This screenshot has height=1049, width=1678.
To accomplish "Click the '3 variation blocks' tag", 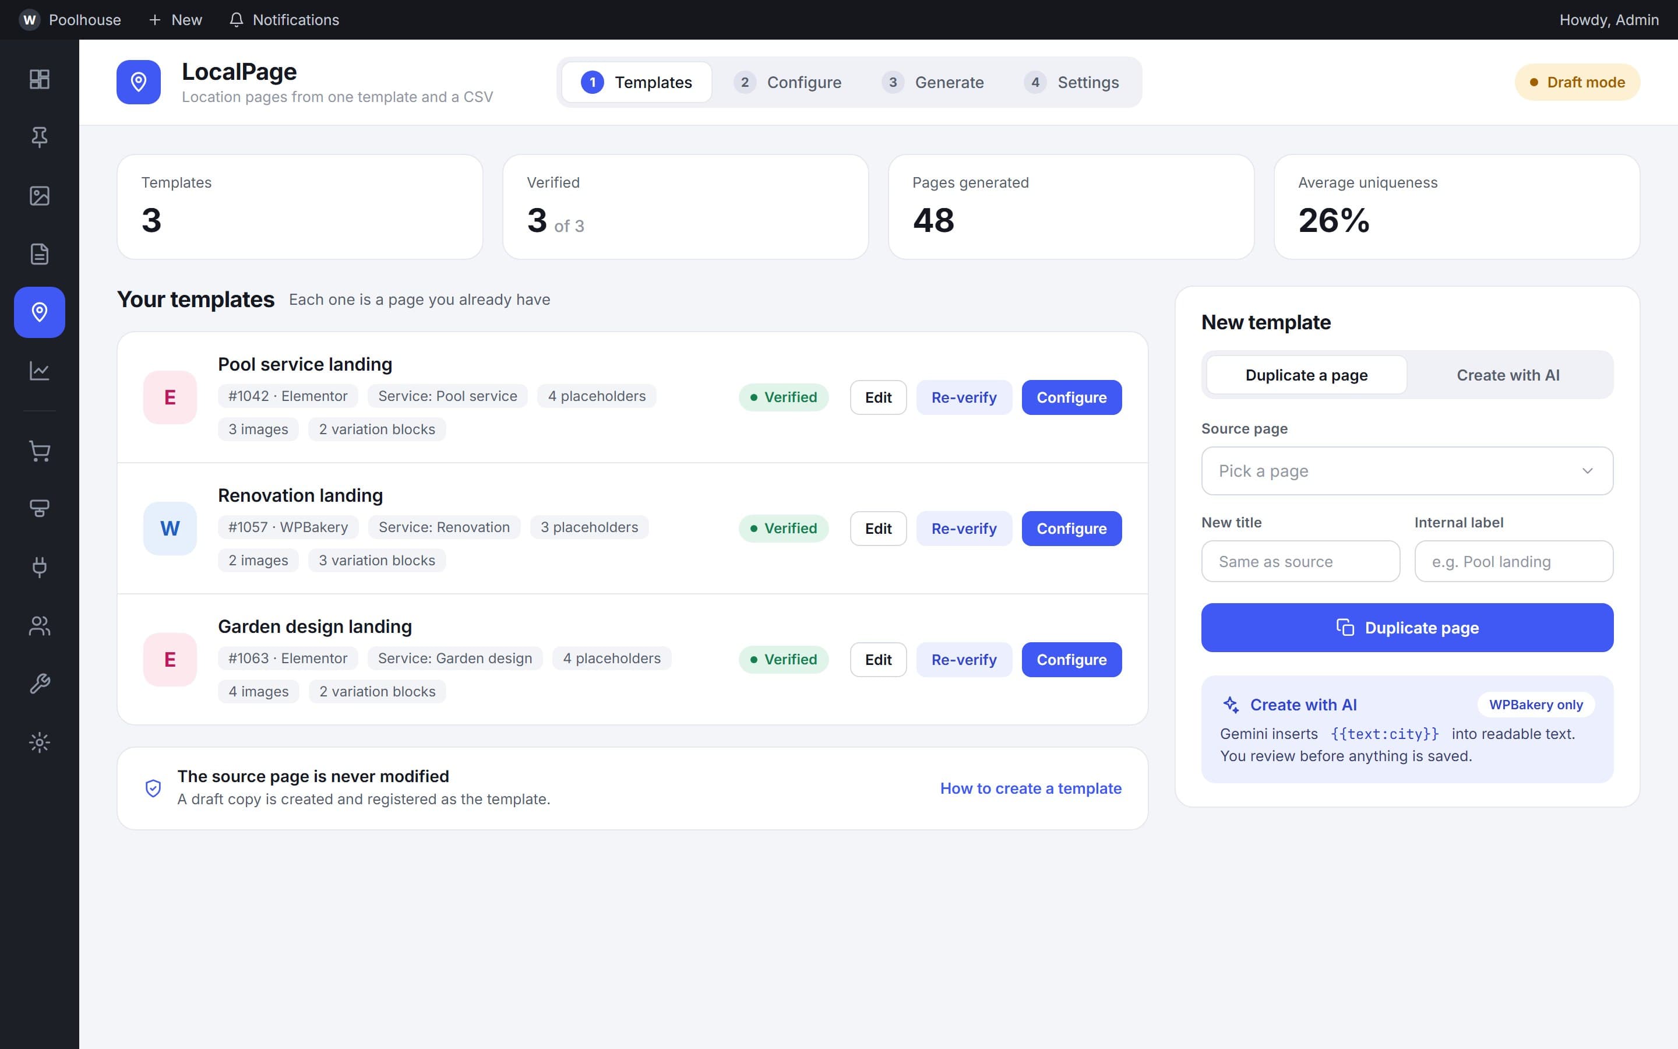I will tap(376, 561).
